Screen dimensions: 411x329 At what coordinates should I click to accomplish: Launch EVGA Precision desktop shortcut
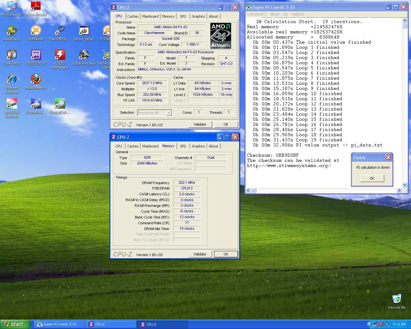click(x=84, y=58)
